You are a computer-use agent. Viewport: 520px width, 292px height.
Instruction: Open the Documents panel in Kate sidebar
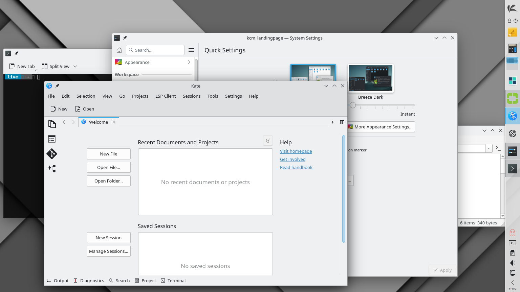pos(52,124)
